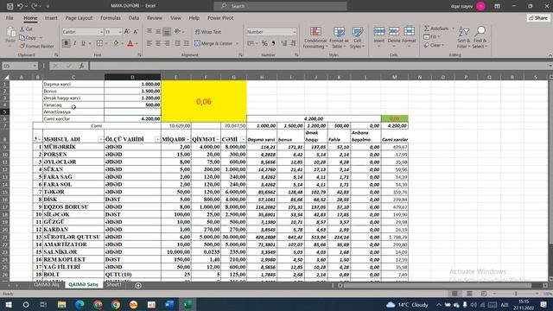This screenshot has width=553, height=311.
Task: Toggle Bold formatting
Action: pyautogui.click(x=66, y=43)
